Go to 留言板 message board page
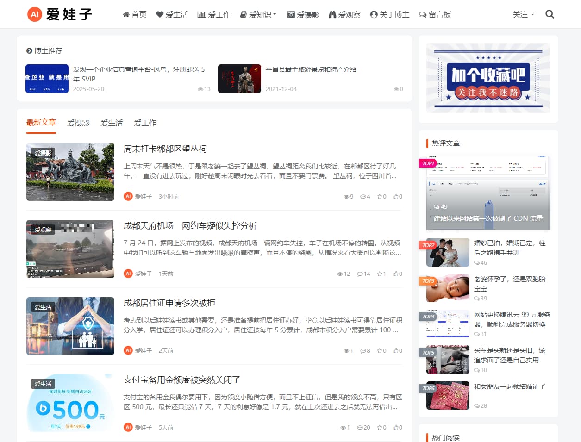The image size is (581, 442). [x=435, y=15]
